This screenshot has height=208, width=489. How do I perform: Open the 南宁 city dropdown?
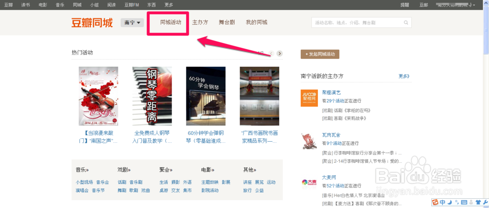pyautogui.click(x=132, y=23)
